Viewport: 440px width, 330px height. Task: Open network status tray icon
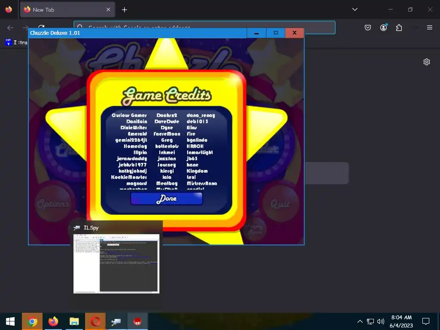tap(370, 321)
